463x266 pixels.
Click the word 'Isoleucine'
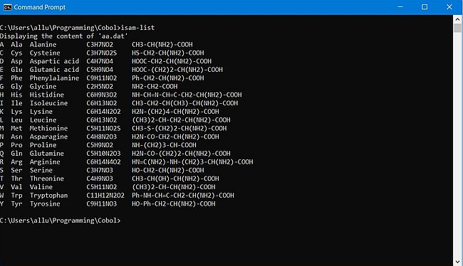point(48,103)
